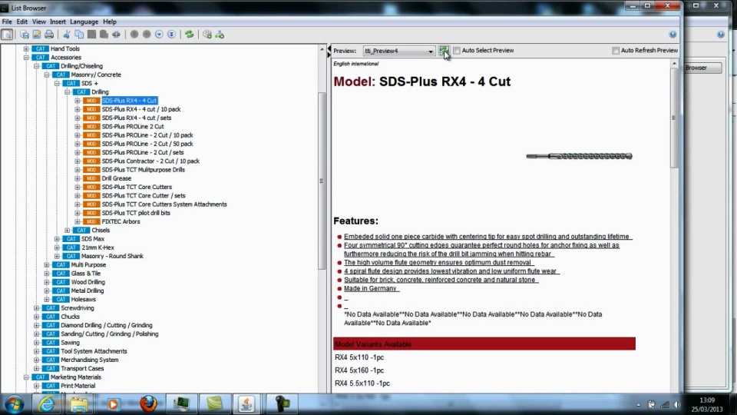The image size is (737, 415).
Task: Click the double down-arrow toolbar icon
Action: click(171, 35)
